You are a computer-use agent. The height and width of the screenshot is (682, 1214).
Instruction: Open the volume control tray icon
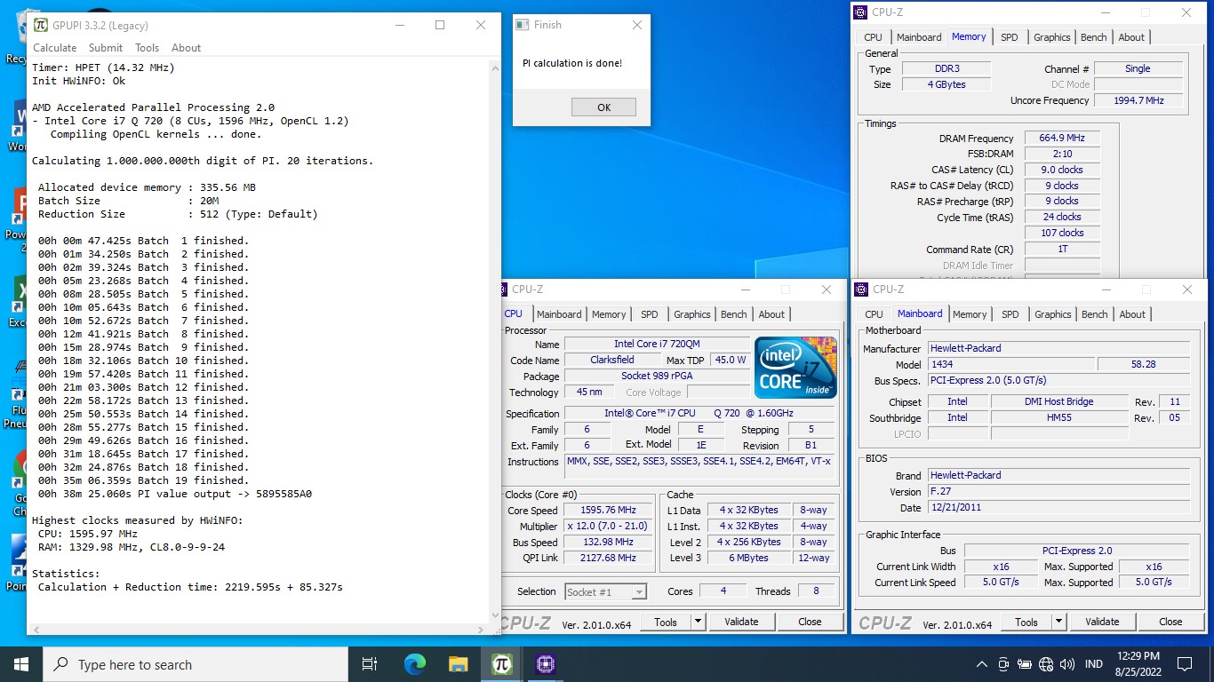coord(1067,664)
